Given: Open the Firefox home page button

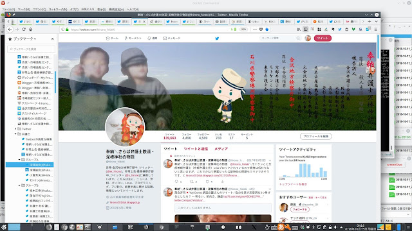Looking at the screenshot, I should coord(30,30).
